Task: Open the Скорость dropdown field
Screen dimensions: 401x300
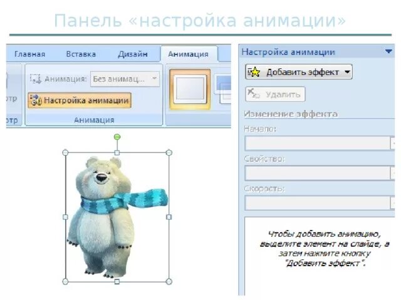Action: [320, 202]
